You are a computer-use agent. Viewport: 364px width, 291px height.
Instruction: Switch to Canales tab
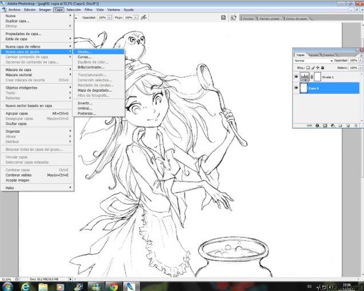[314, 55]
